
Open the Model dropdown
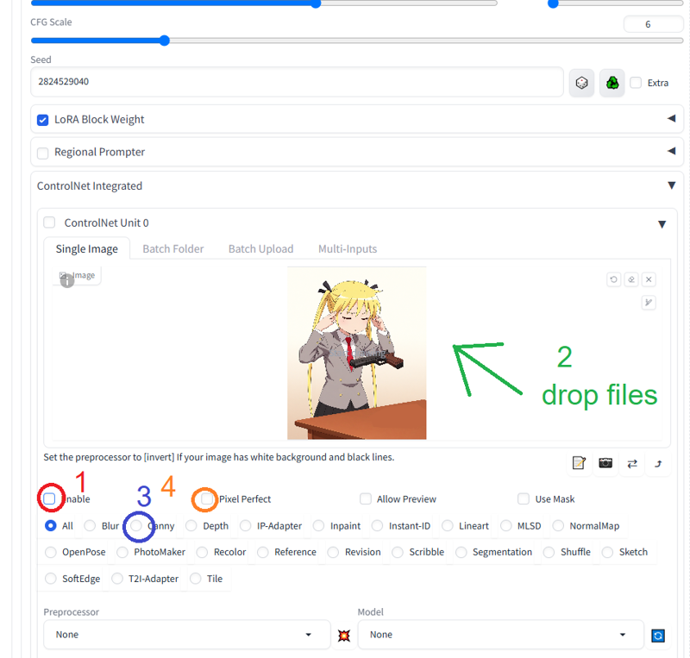[501, 634]
